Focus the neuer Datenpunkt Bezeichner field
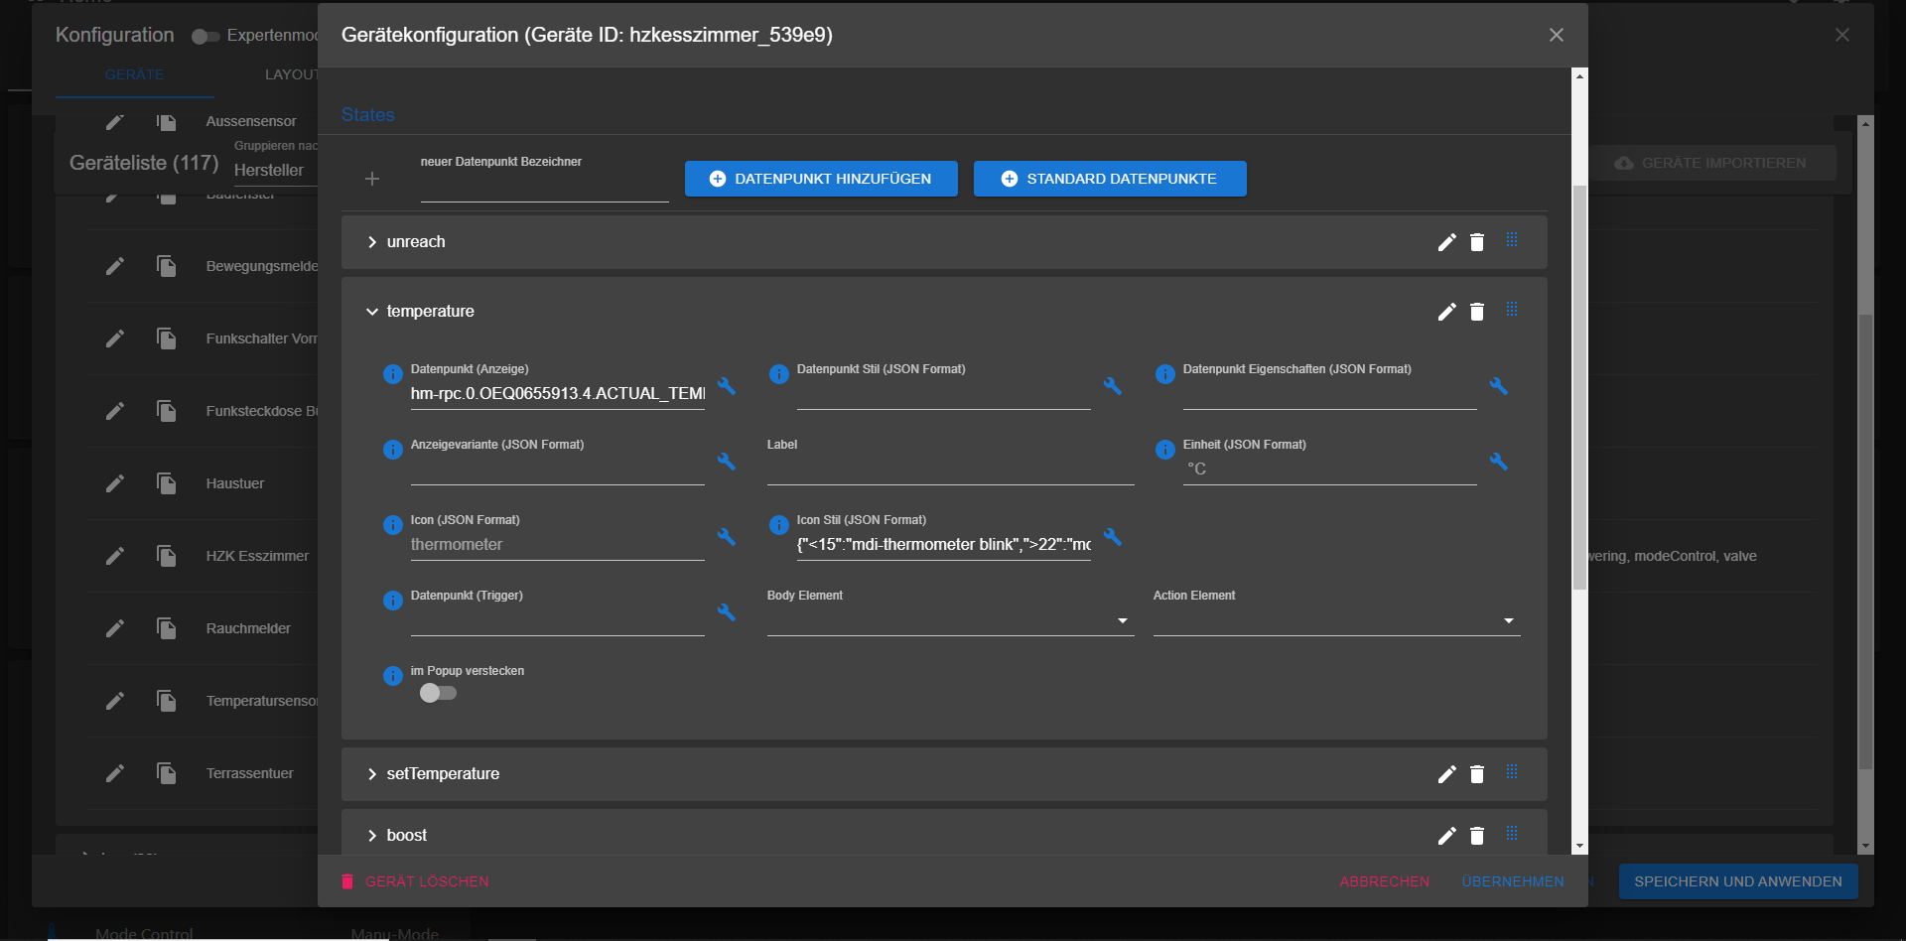Screen dimensions: 1906x941 544,187
